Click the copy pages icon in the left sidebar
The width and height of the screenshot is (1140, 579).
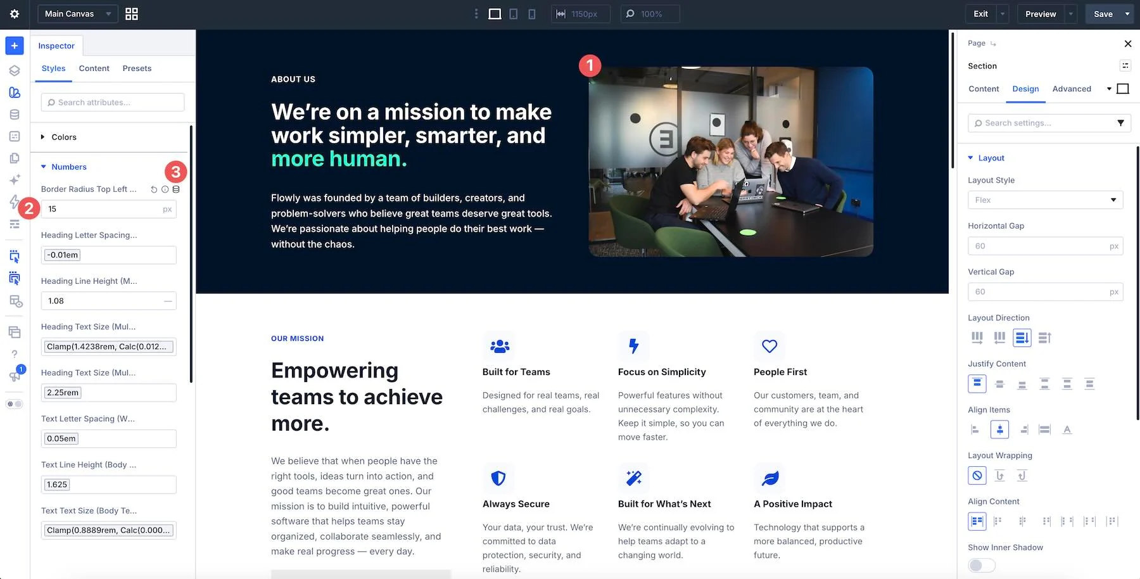click(15, 158)
